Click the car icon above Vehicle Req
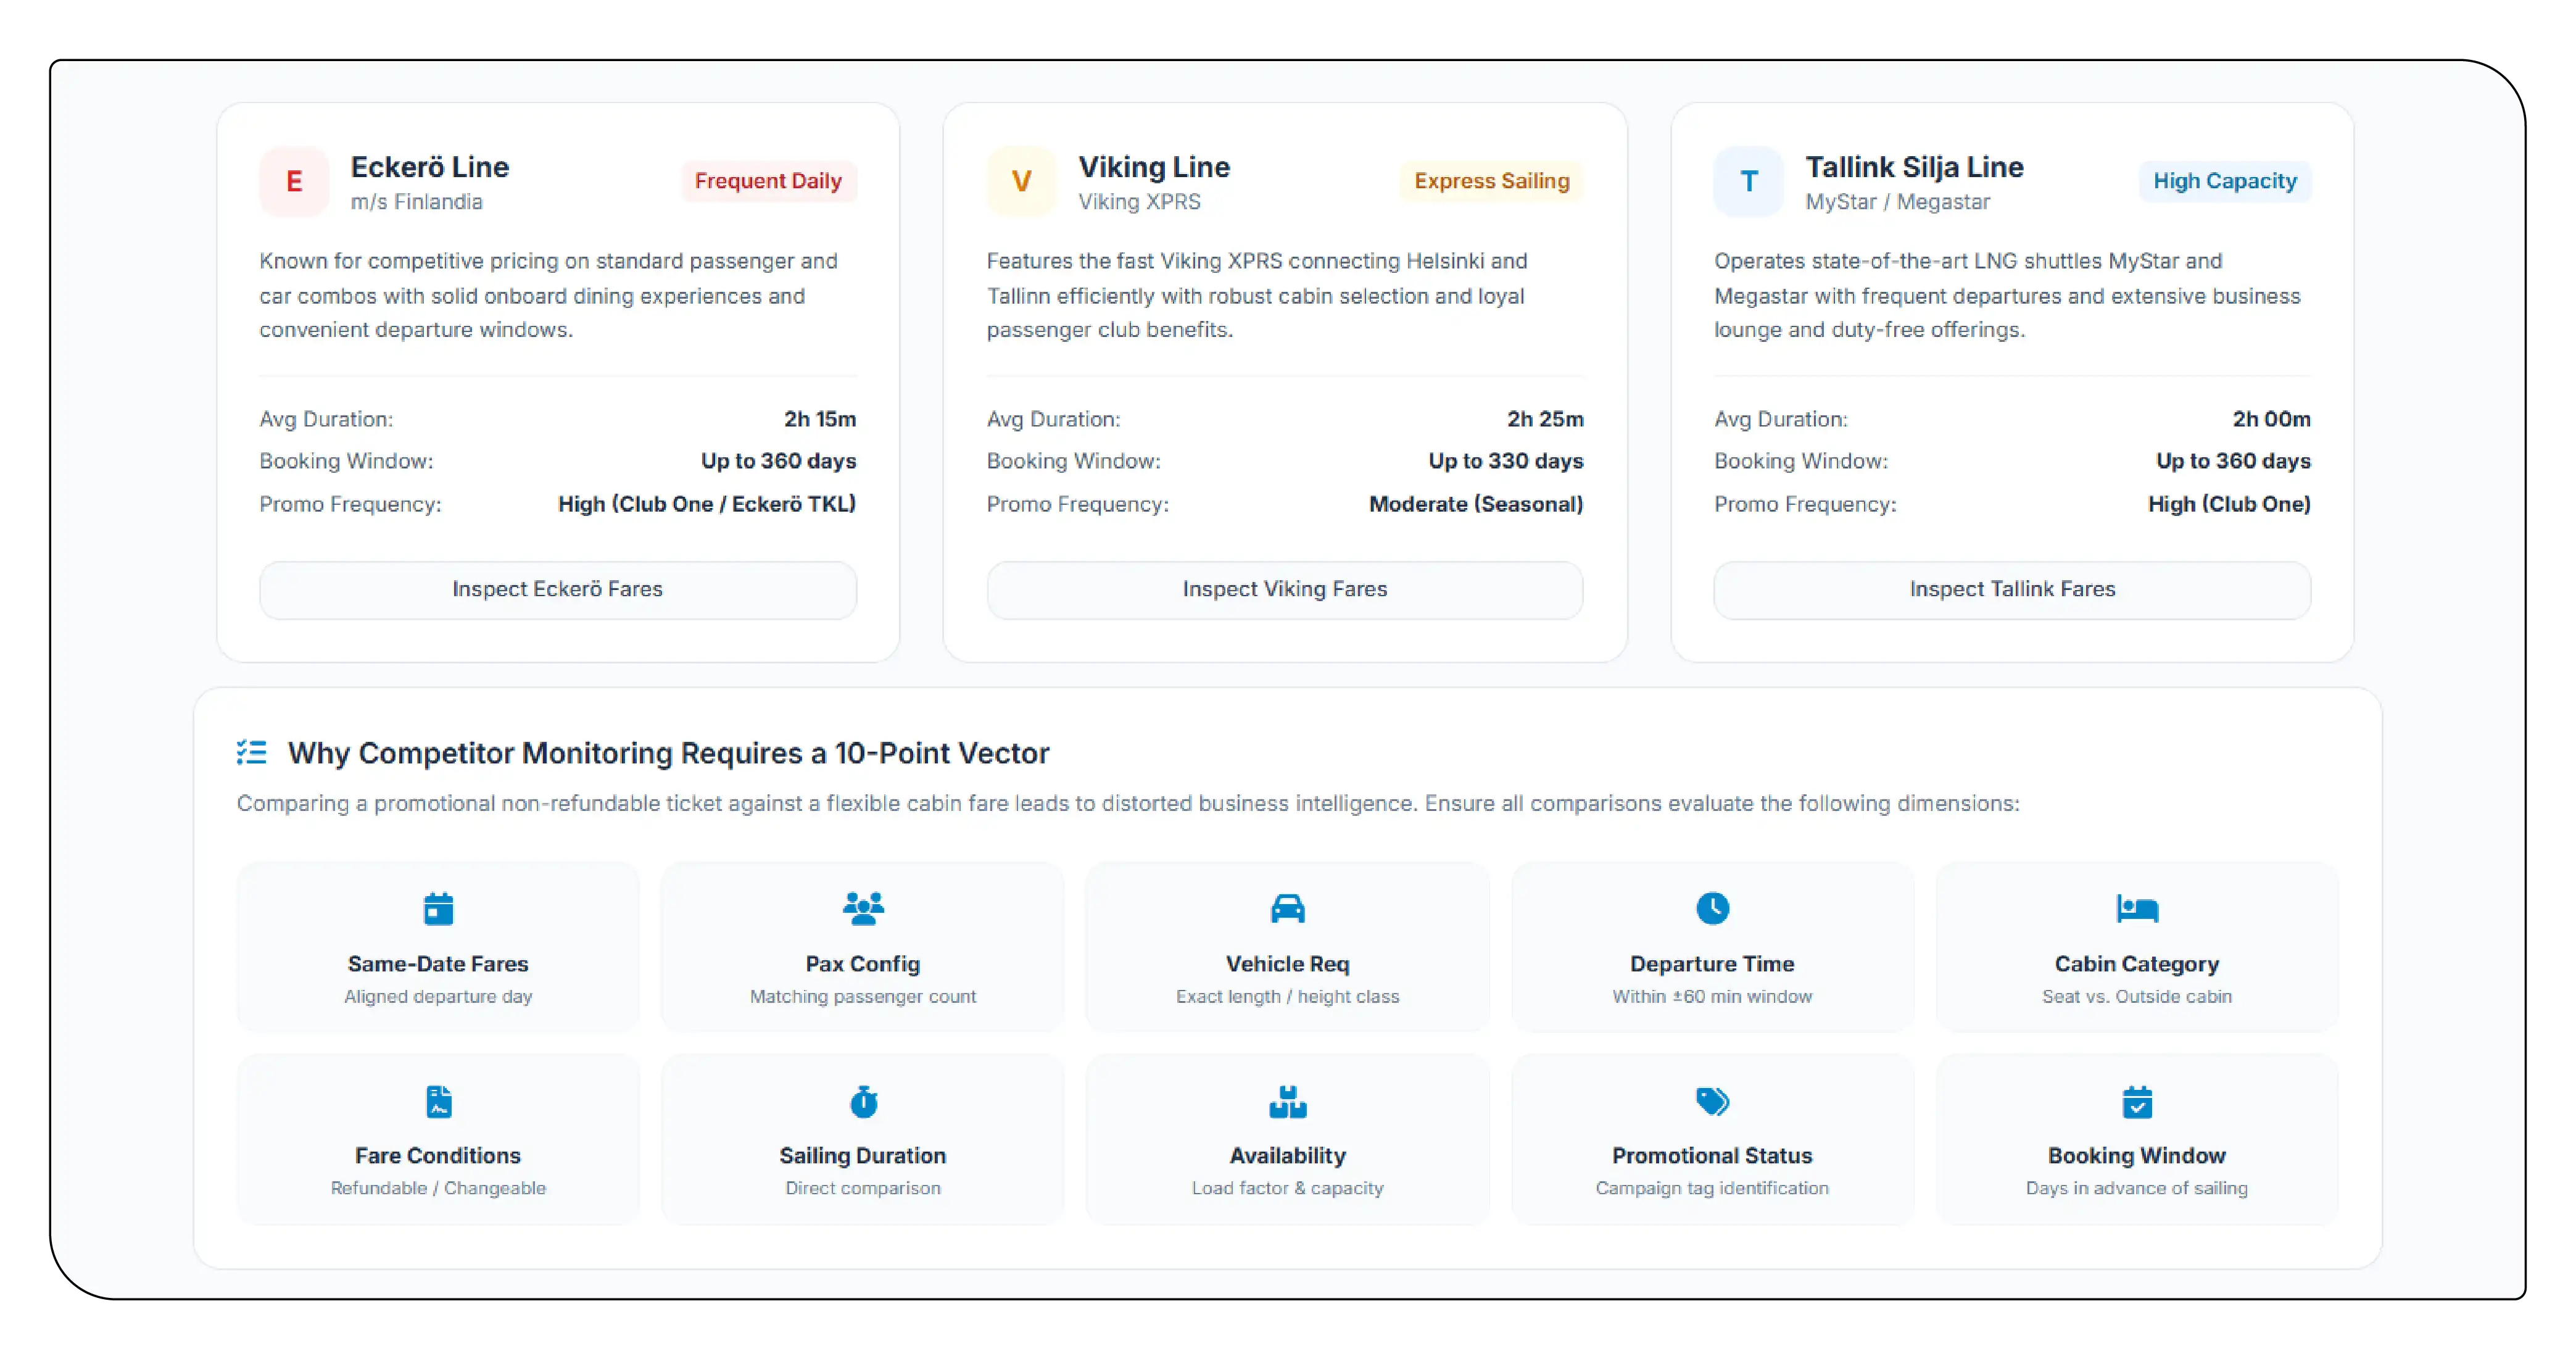 [x=1287, y=908]
